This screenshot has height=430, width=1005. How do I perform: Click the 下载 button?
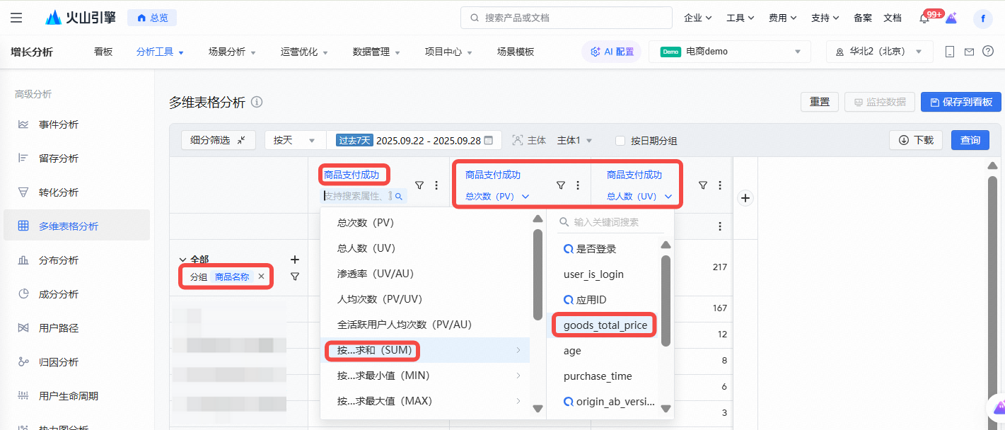tap(916, 140)
